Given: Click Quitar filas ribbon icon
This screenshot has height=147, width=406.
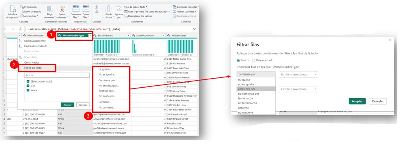Looking at the screenshot, I should (x=86, y=9).
